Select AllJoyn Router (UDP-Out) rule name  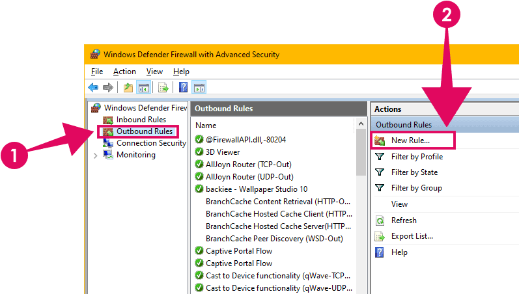(x=249, y=177)
